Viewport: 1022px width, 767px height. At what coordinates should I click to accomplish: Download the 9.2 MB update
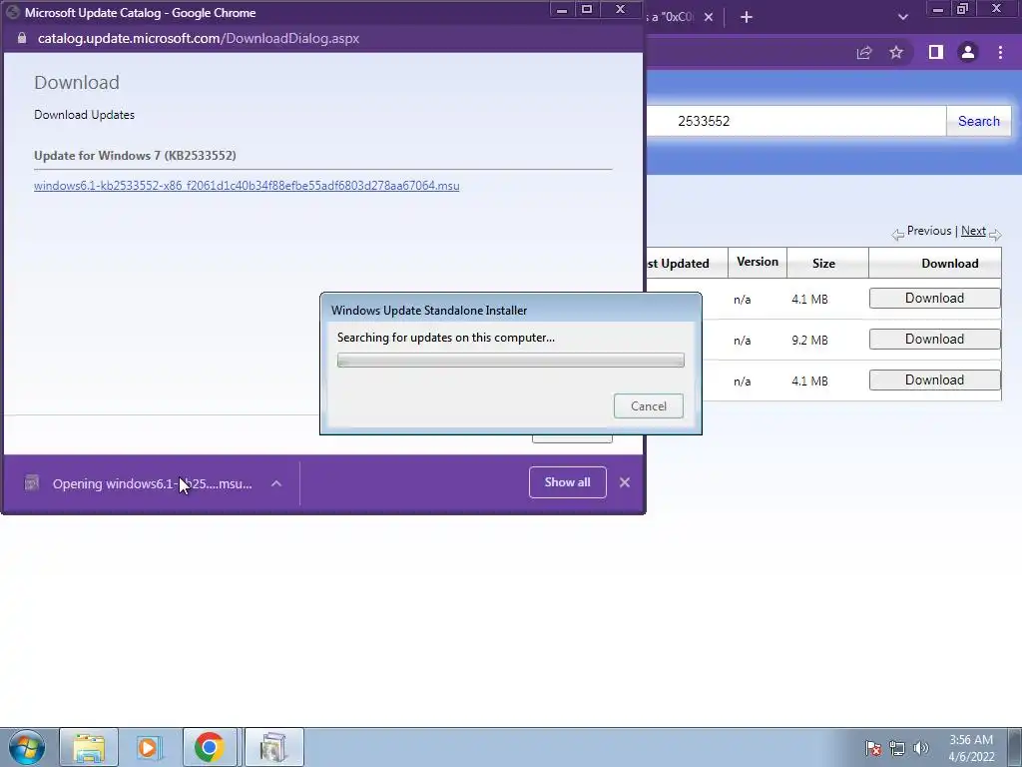(x=934, y=340)
